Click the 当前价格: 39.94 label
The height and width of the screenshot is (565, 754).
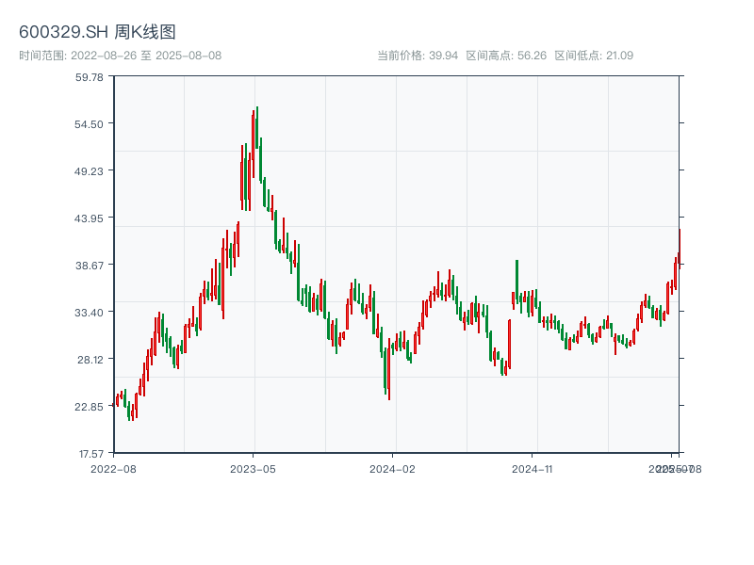[418, 56]
